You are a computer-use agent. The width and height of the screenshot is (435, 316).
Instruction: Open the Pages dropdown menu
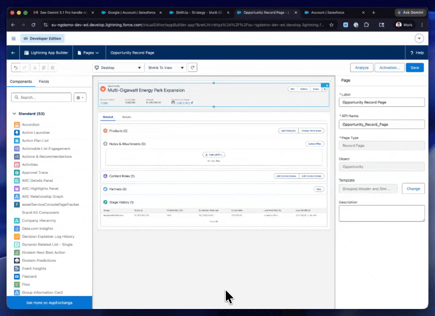click(88, 53)
